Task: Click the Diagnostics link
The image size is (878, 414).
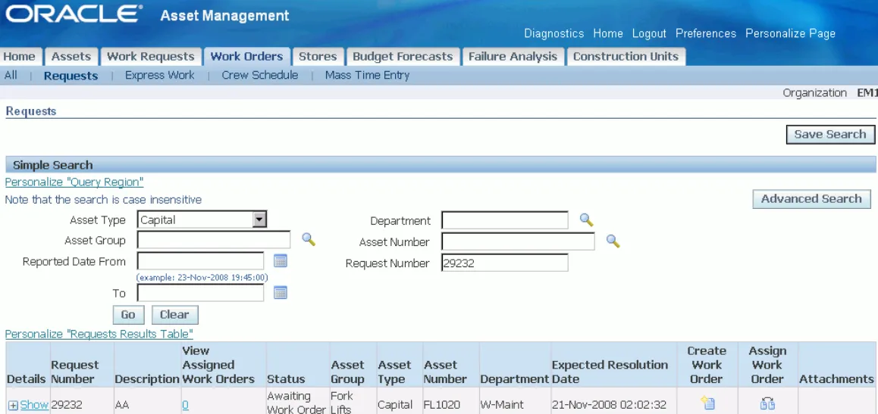Action: pos(553,33)
